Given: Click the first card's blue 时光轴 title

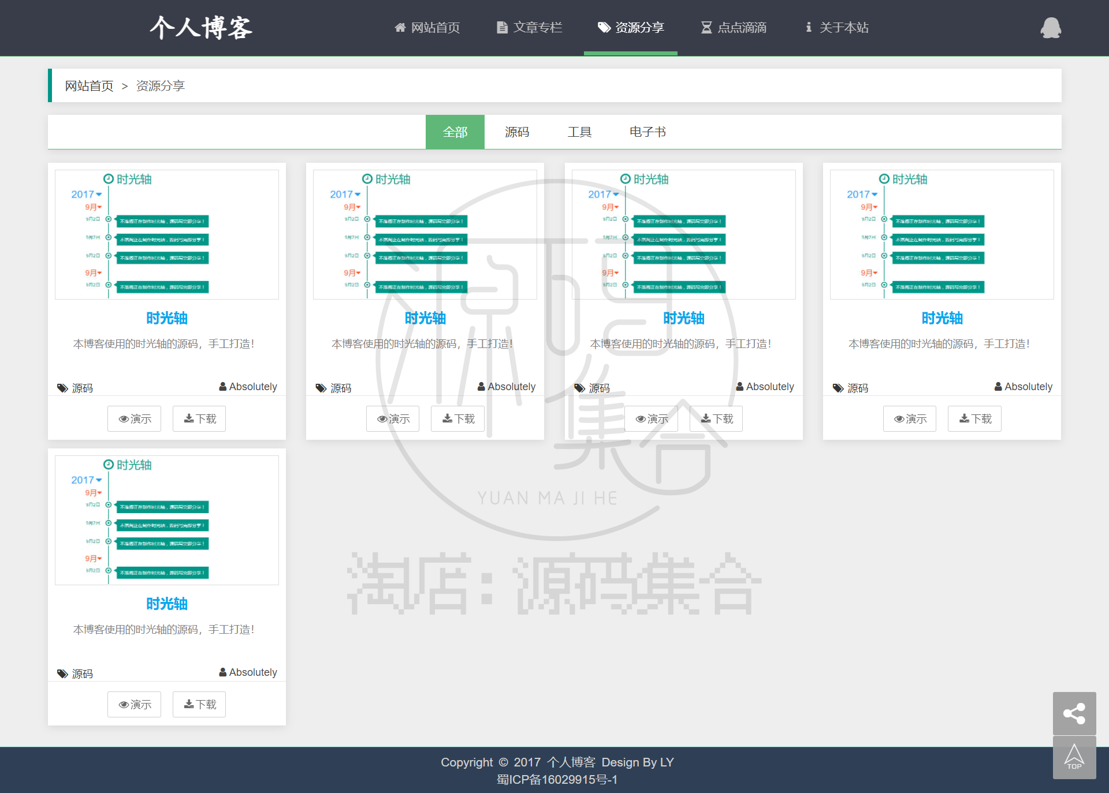Looking at the screenshot, I should [x=167, y=318].
